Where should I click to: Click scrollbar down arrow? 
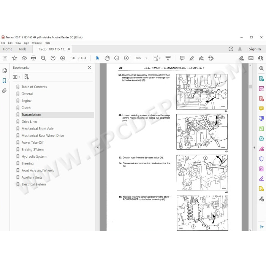coord(250,230)
